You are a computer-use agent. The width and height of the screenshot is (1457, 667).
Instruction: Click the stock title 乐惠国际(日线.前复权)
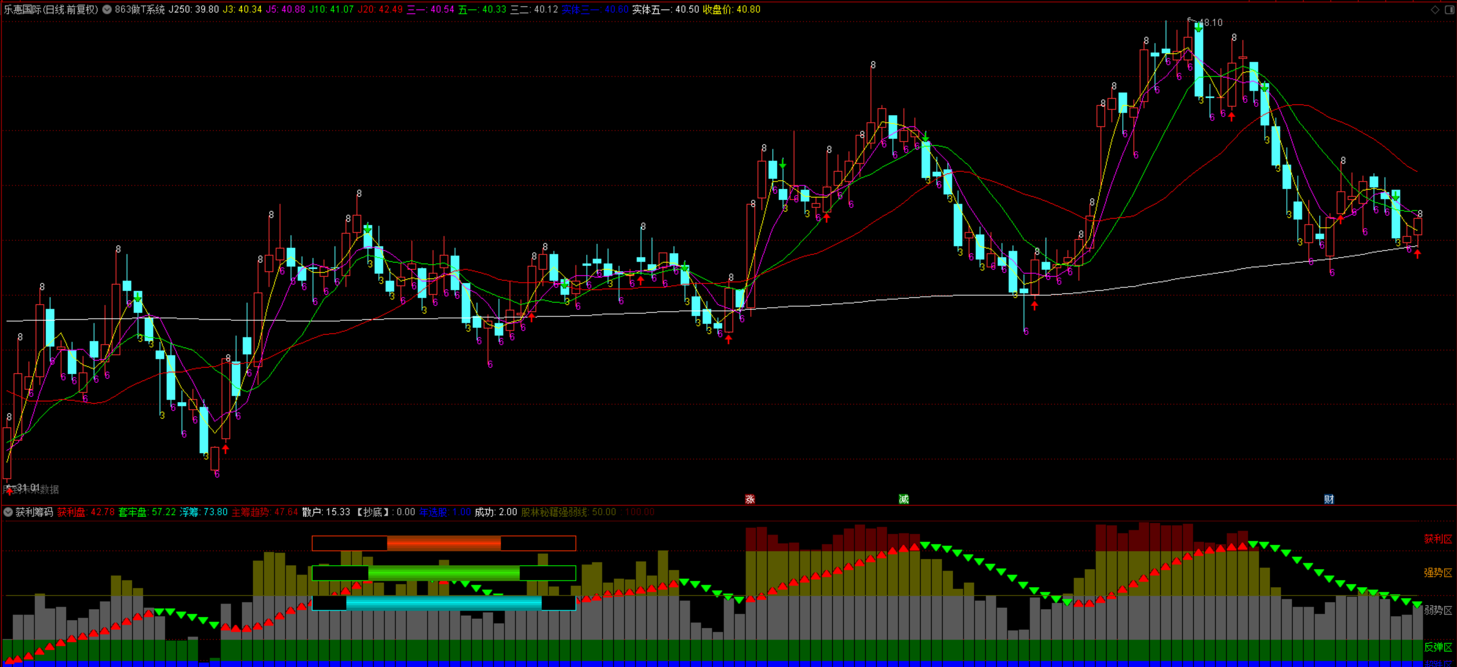coord(51,9)
